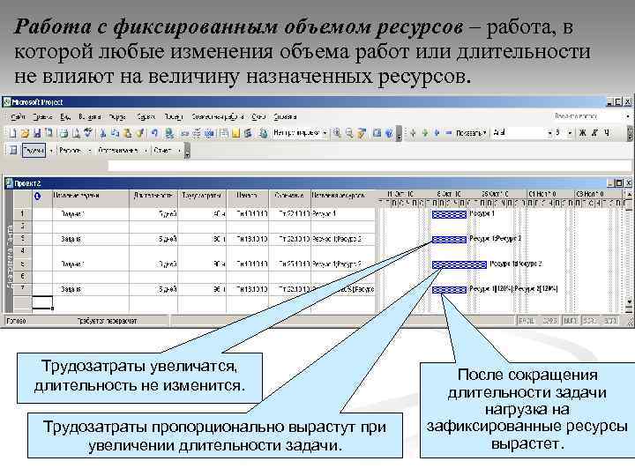Click the Cut scissors icon
This screenshot has width=635, height=476.
[103, 133]
